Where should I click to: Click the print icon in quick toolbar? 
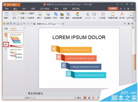[x=14, y=24]
